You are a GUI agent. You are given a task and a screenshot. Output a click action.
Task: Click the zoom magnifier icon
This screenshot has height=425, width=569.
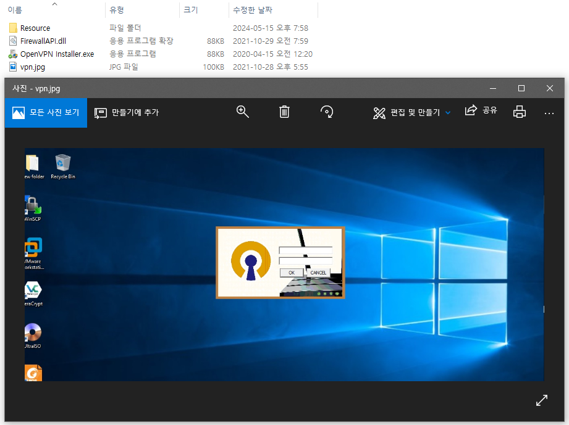pyautogui.click(x=242, y=112)
